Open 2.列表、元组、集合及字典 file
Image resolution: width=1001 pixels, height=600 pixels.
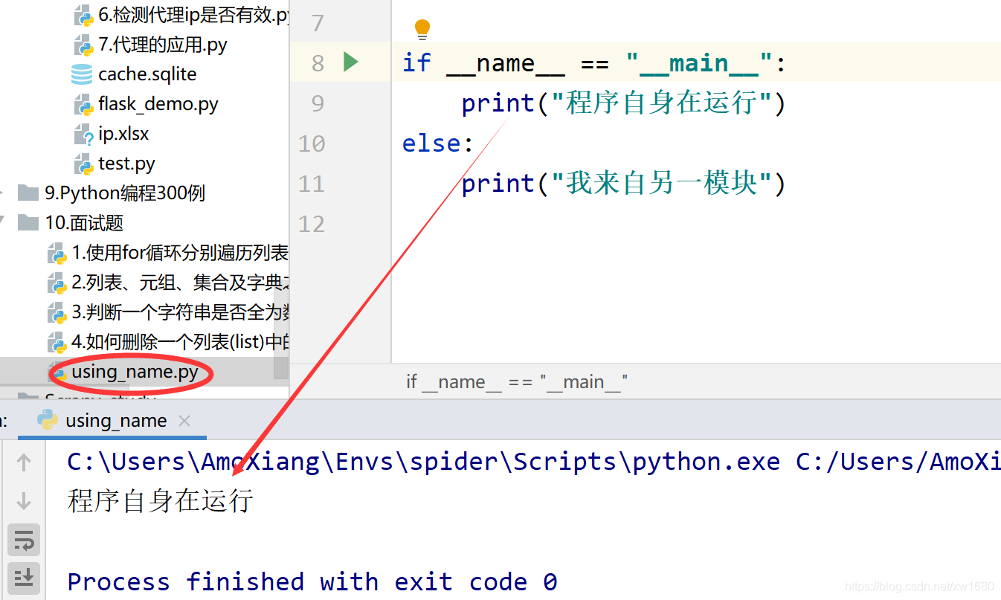coord(180,283)
